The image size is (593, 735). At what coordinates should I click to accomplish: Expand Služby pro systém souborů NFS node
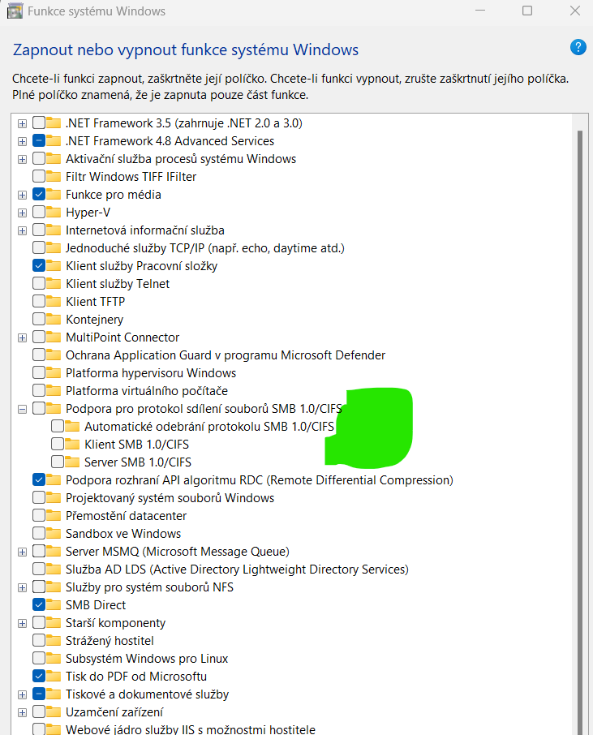[x=22, y=587]
